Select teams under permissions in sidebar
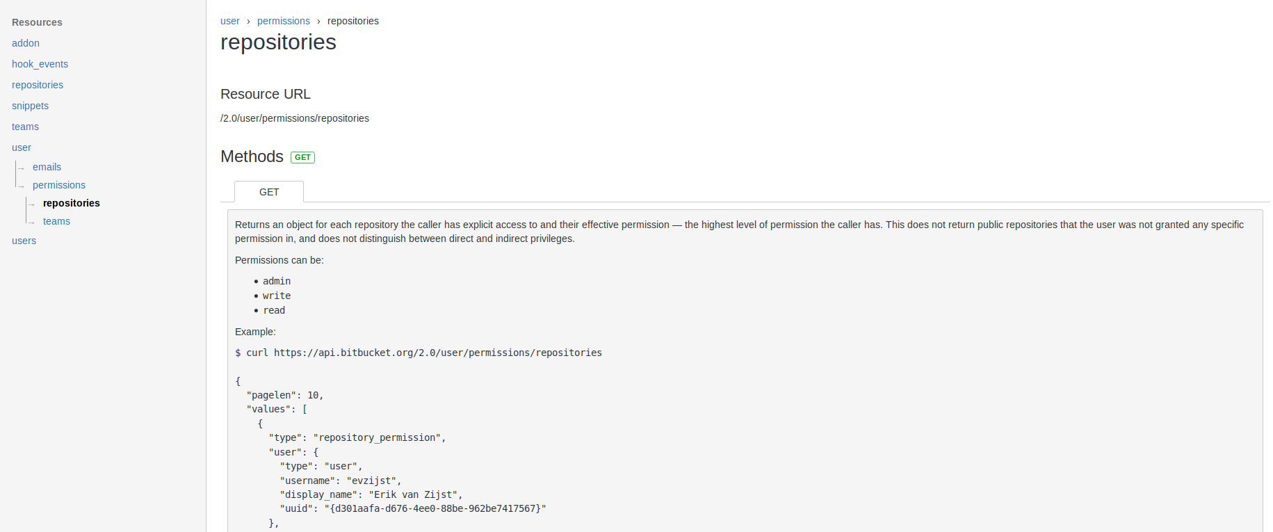Image resolution: width=1273 pixels, height=532 pixels. [56, 221]
